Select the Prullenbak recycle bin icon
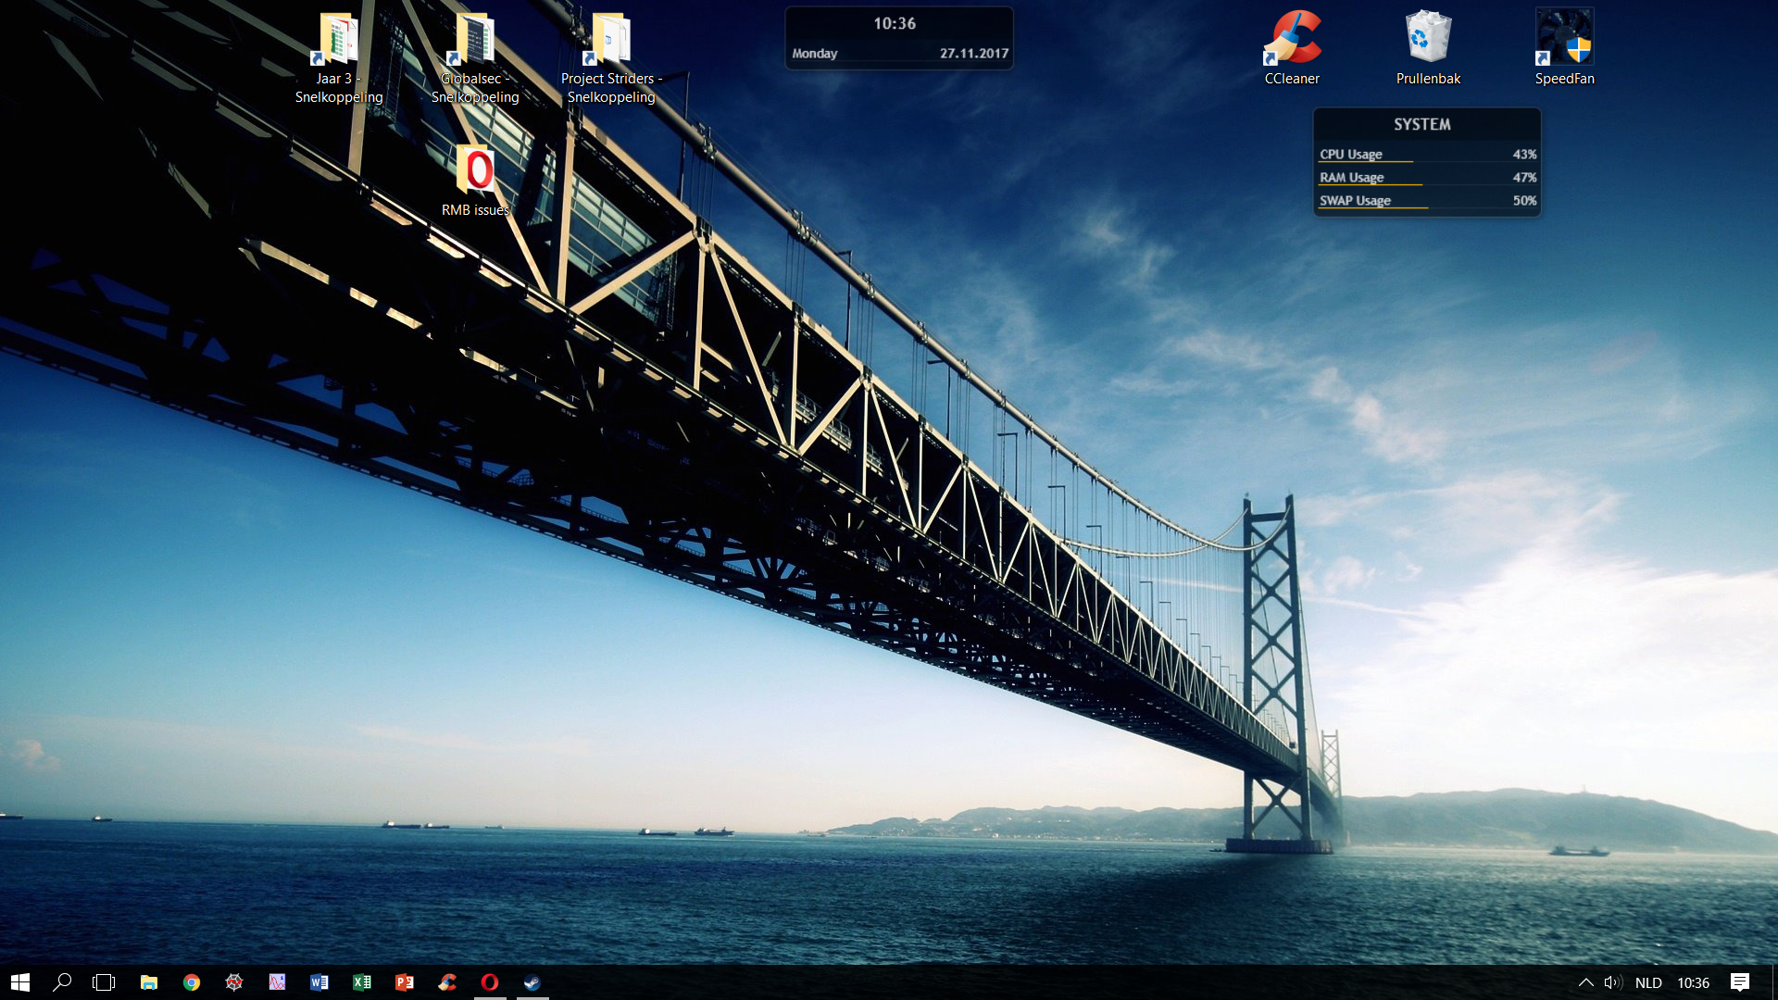Viewport: 1778px width, 1000px height. coord(1428,48)
